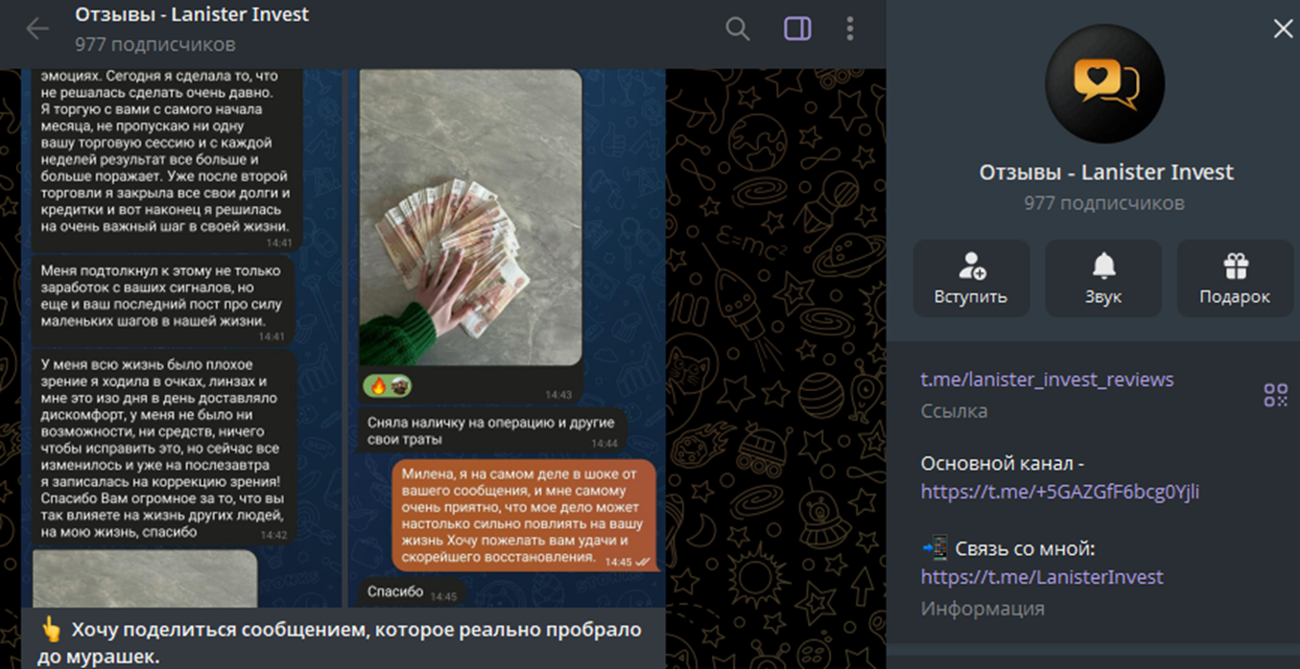Click the orange reply message to Милена
Image resolution: width=1300 pixels, height=669 pixels.
tap(523, 515)
